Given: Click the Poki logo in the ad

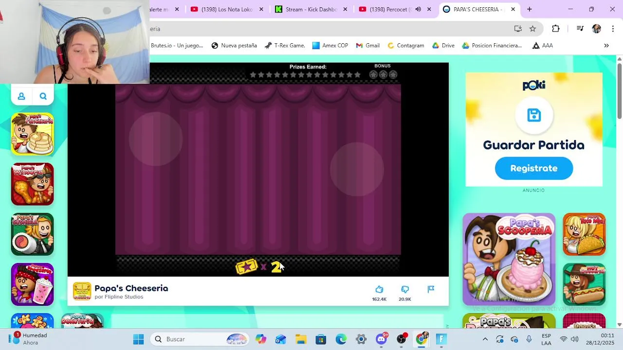Looking at the screenshot, I should coord(534,86).
